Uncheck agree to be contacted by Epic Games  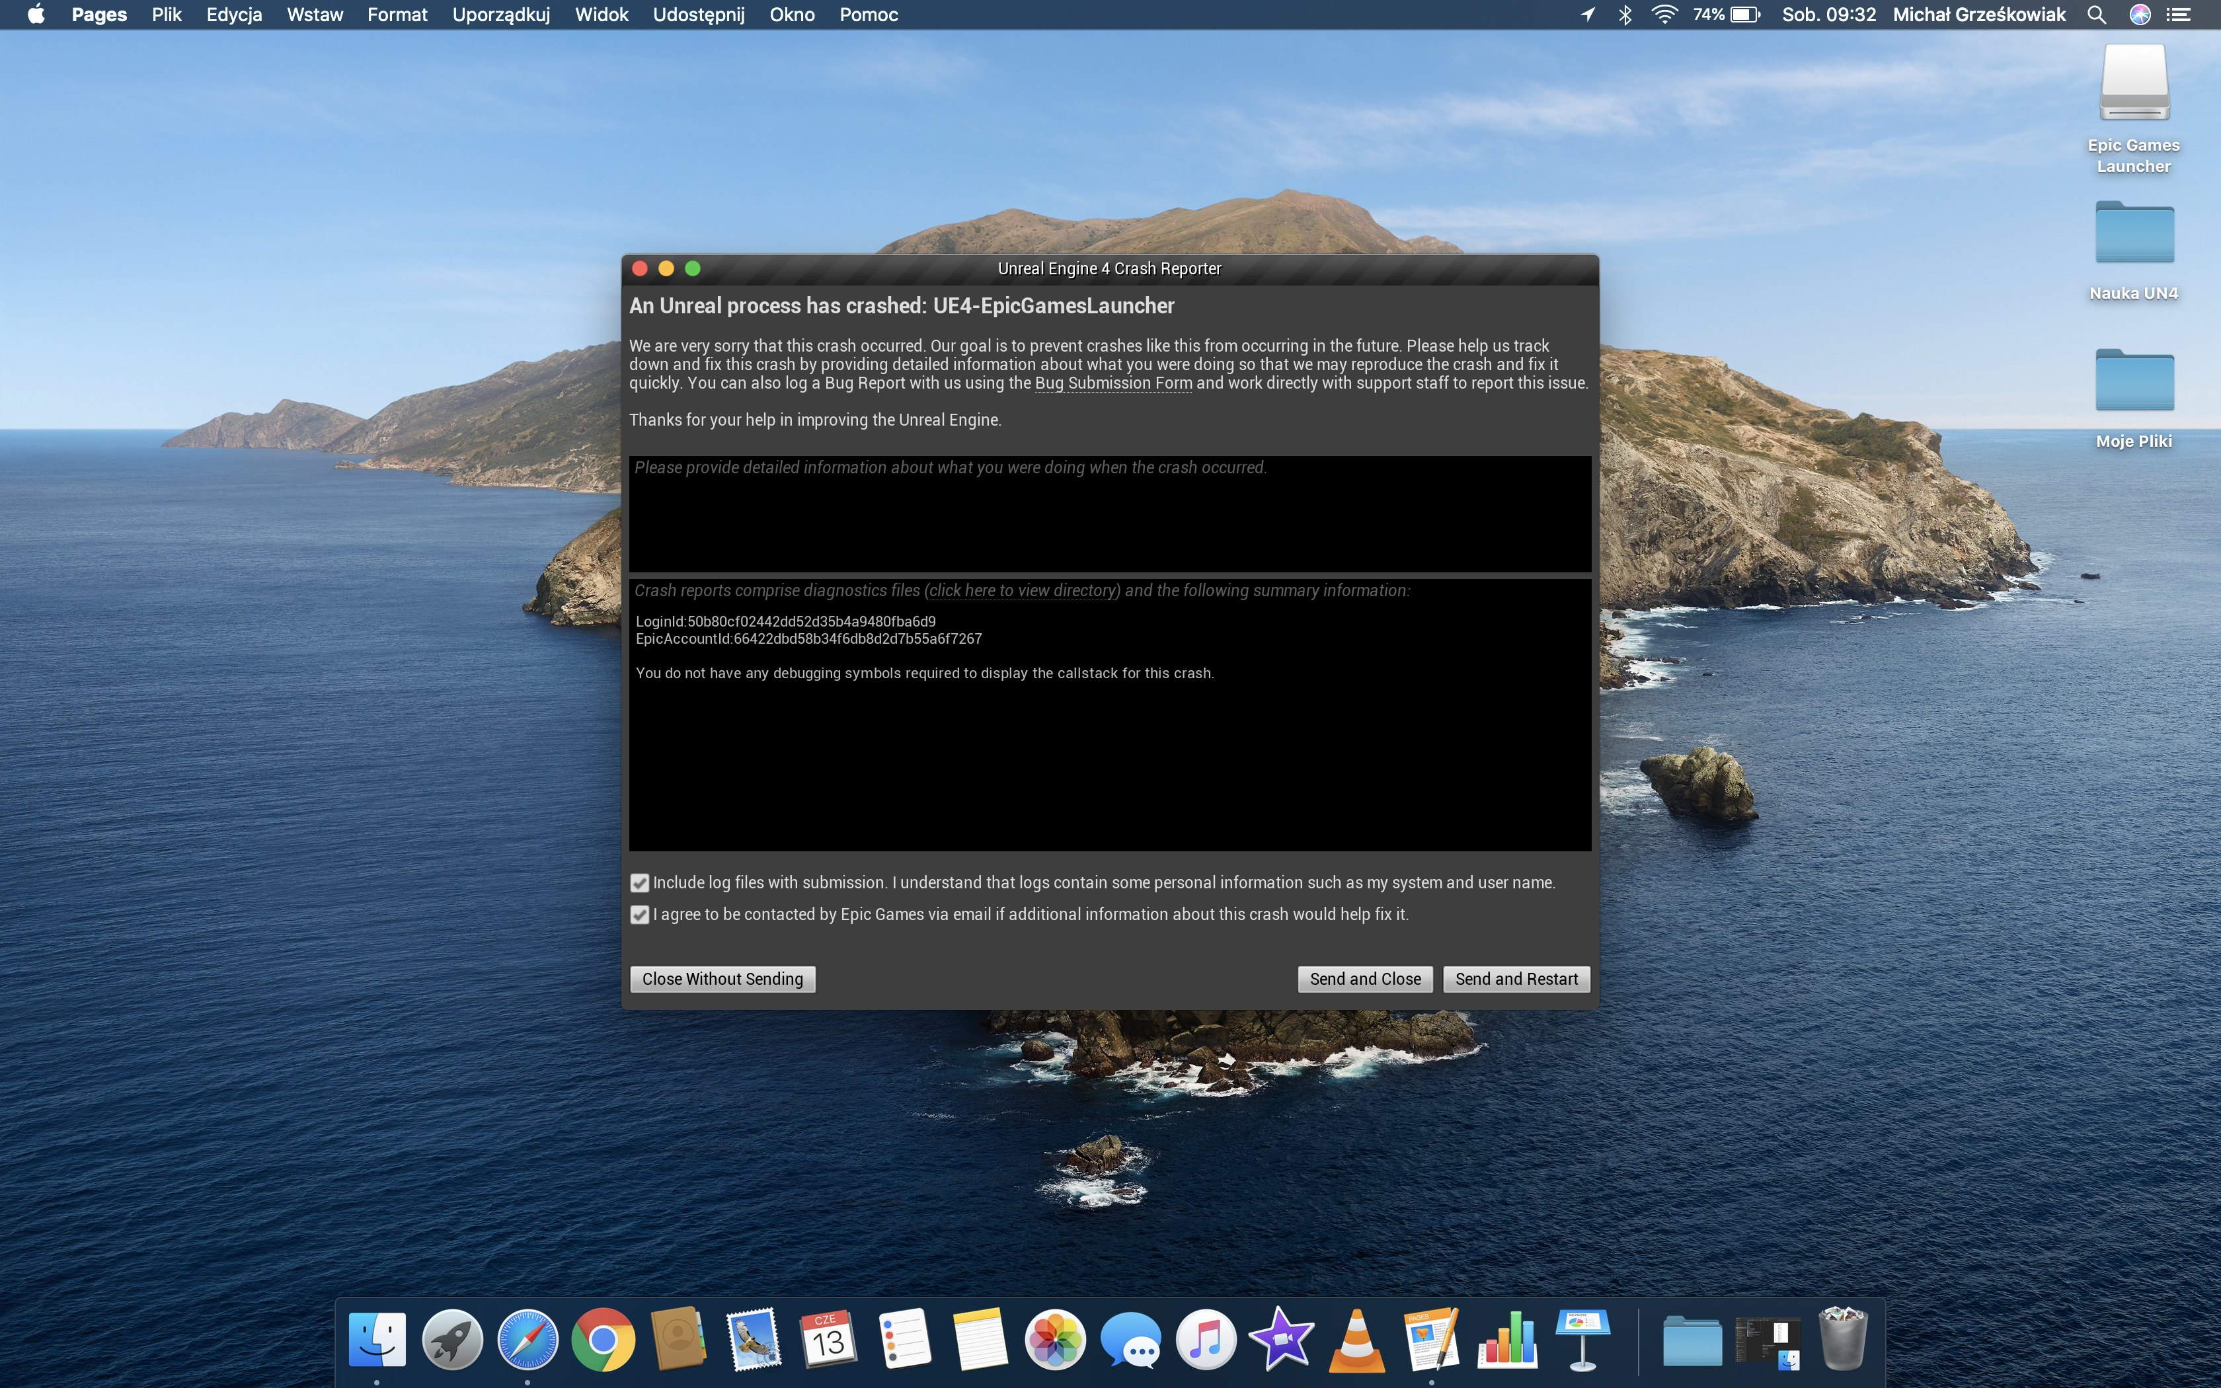pyautogui.click(x=640, y=915)
